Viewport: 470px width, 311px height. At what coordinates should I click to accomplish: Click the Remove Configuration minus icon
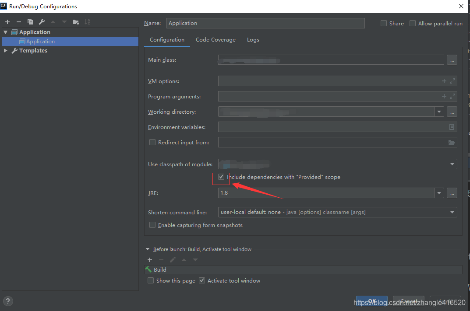(x=18, y=21)
